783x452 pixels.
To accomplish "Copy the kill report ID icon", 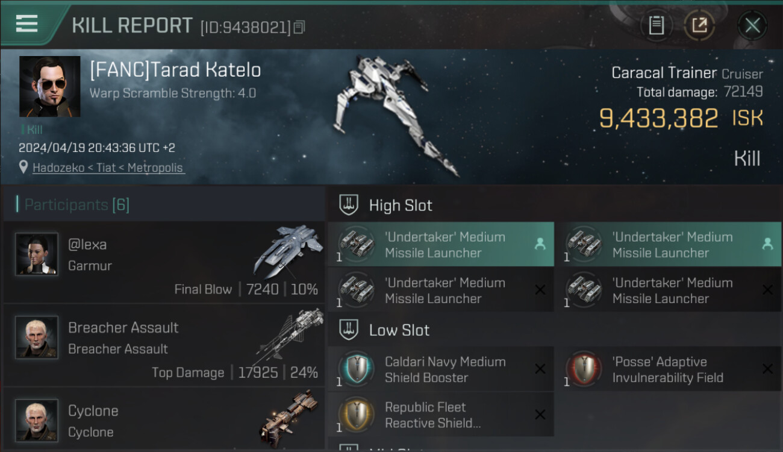I will tap(299, 27).
